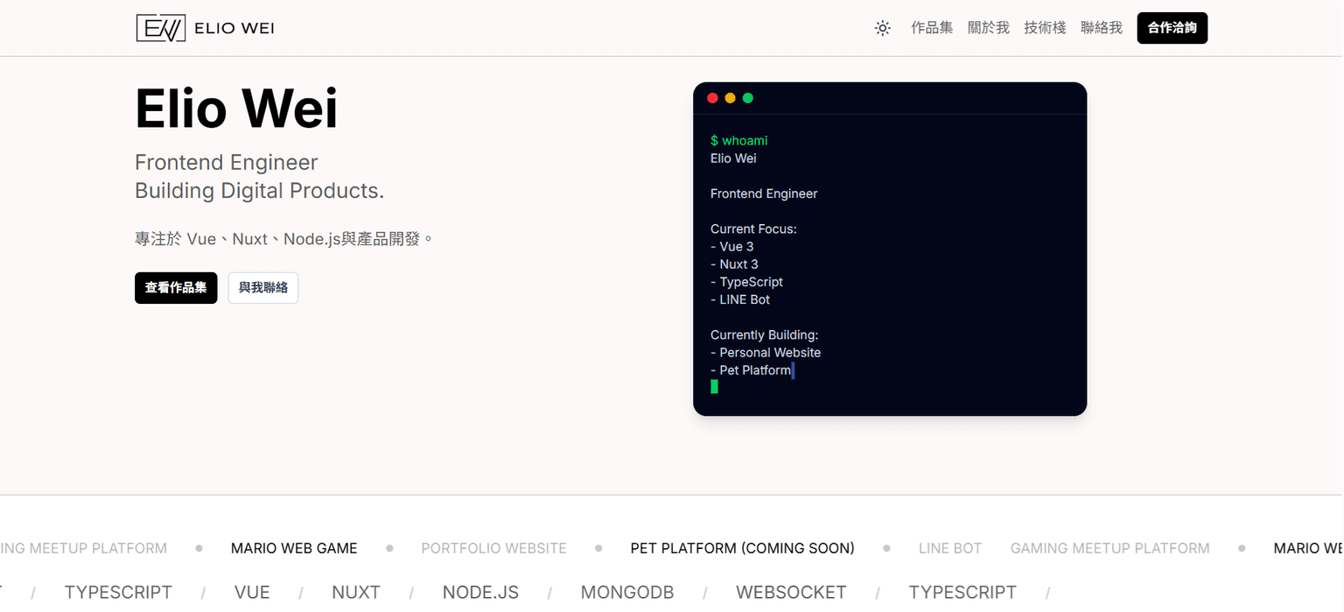Click PORTFOLIO WEBSITE in the project marquee
Screen dimensions: 1344x612
point(493,548)
